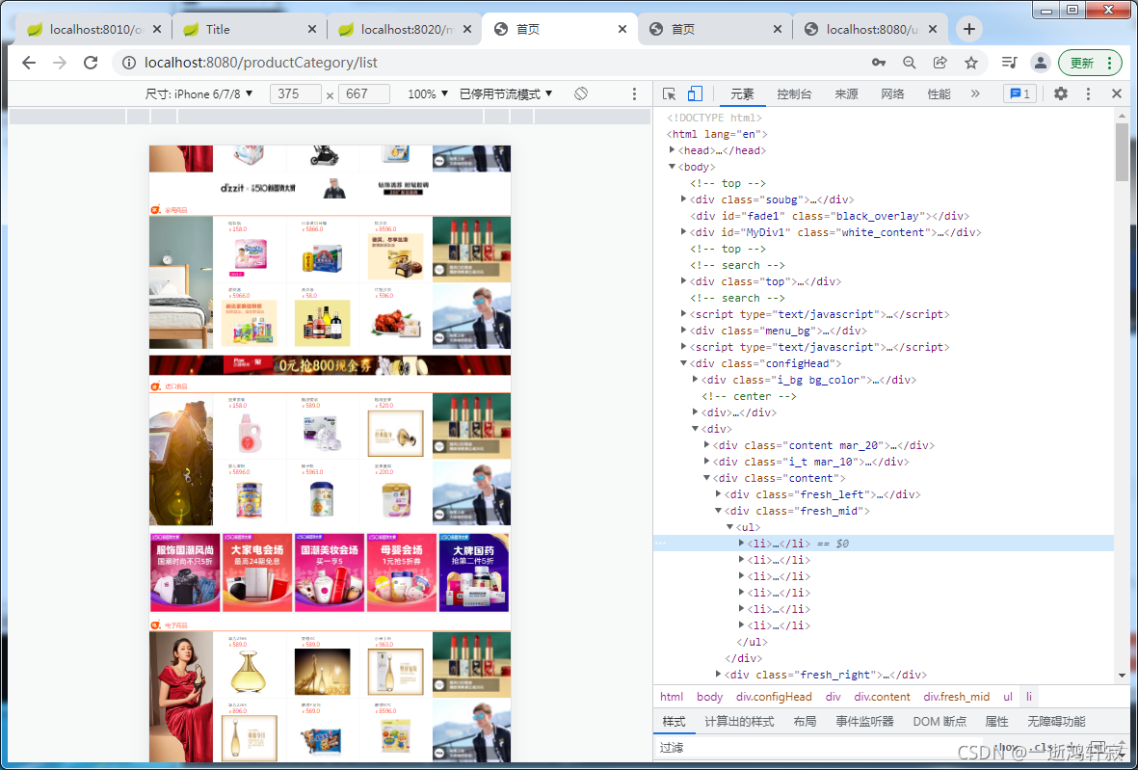Open DevTools settings gear

point(1061,93)
